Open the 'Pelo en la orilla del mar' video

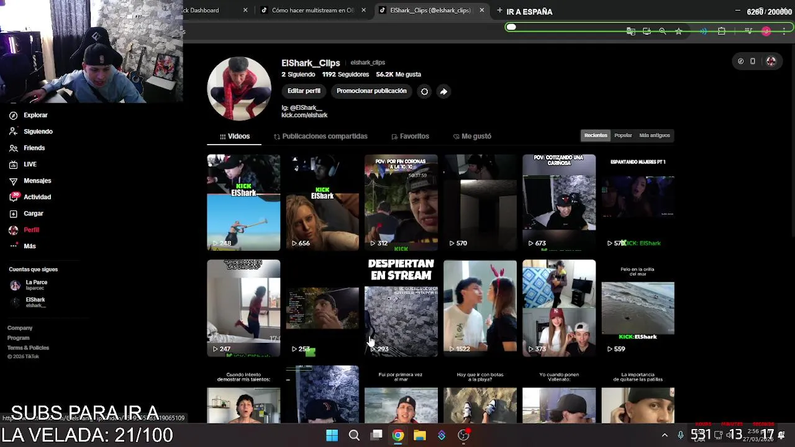coord(638,308)
